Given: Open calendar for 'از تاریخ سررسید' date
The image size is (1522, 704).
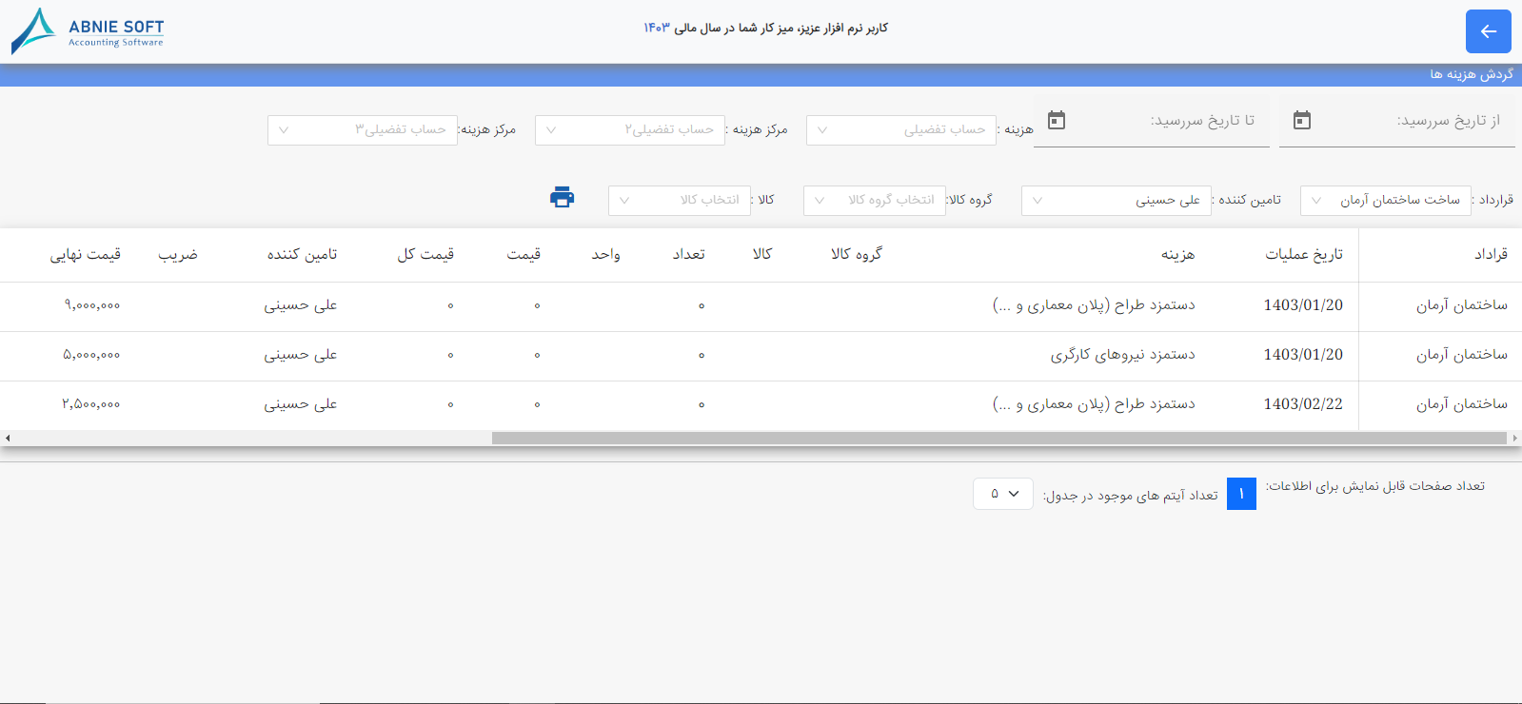Looking at the screenshot, I should pyautogui.click(x=1302, y=120).
